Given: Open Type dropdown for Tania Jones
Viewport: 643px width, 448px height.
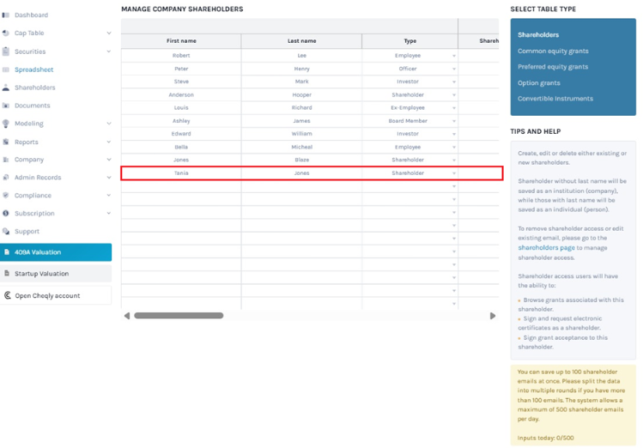Looking at the screenshot, I should pyautogui.click(x=454, y=173).
